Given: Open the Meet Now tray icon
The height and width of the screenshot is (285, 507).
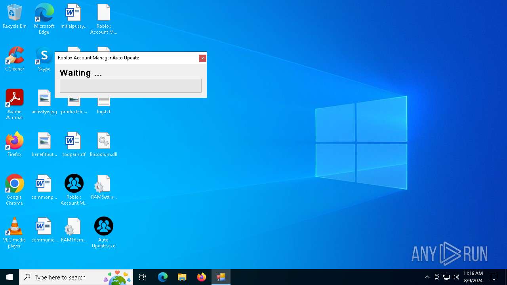Looking at the screenshot, I should click(437, 277).
